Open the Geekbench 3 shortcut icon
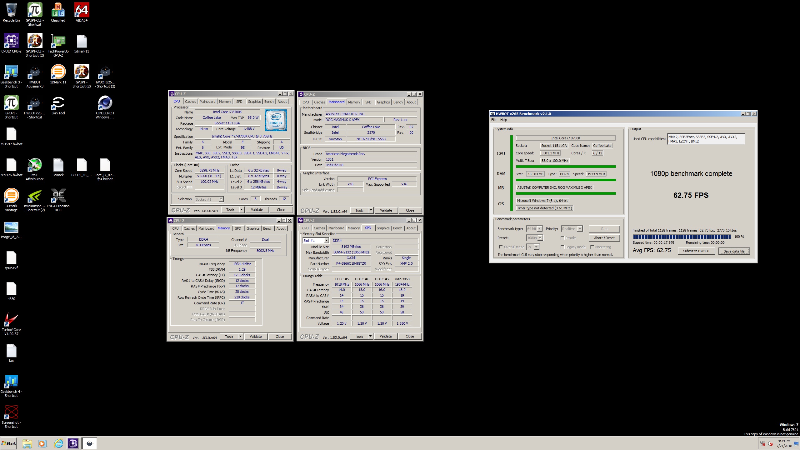Viewport: 800px width, 450px height. 11,76
